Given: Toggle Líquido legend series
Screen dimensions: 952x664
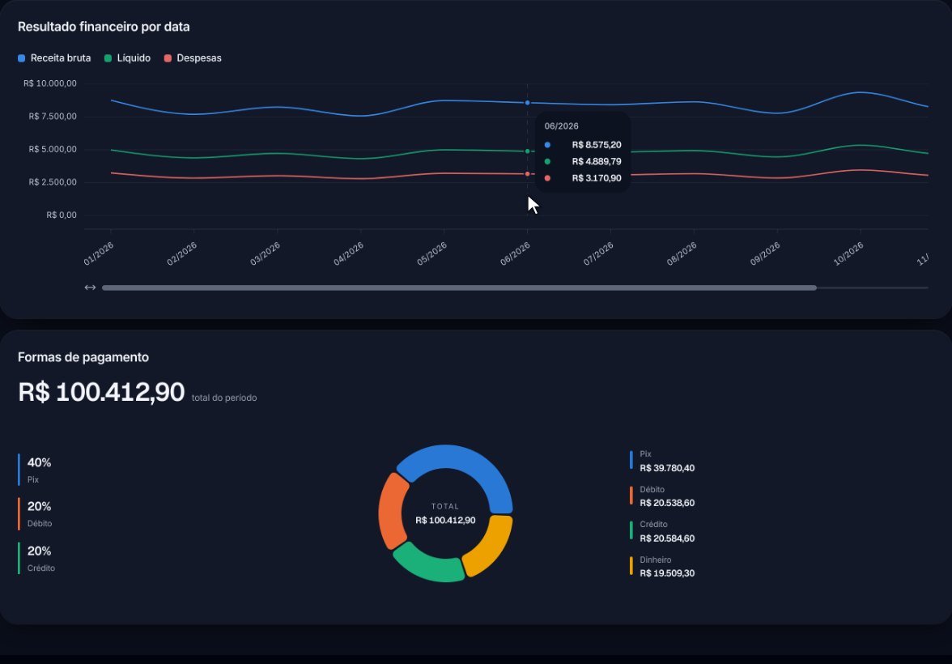Looking at the screenshot, I should click(128, 58).
